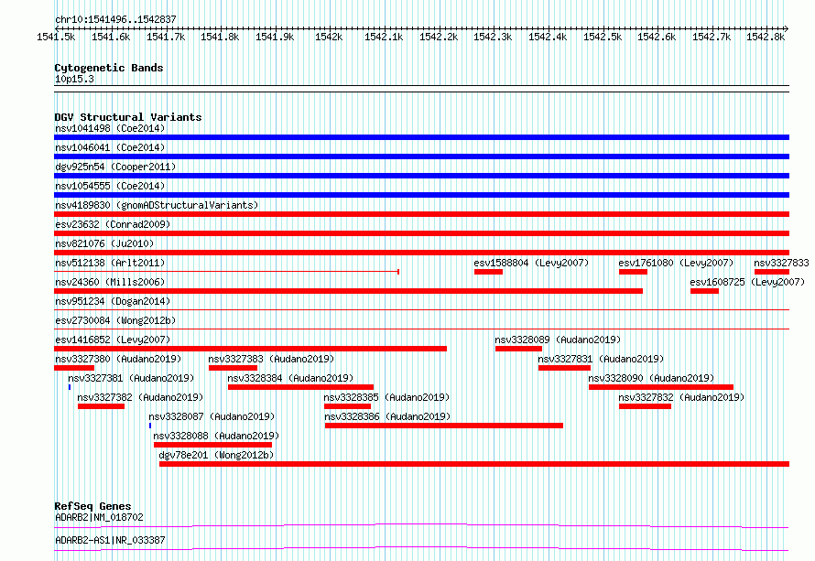Click chr10:1541496..1542837 coordinate label

[x=115, y=19]
